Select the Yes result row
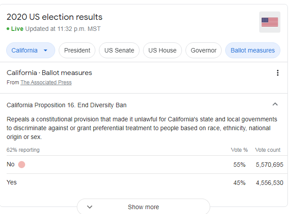The image size is (291, 214). point(145,183)
